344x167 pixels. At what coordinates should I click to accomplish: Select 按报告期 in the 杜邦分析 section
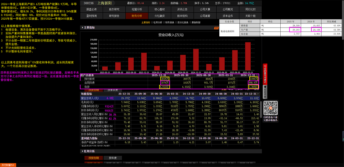[93, 158]
